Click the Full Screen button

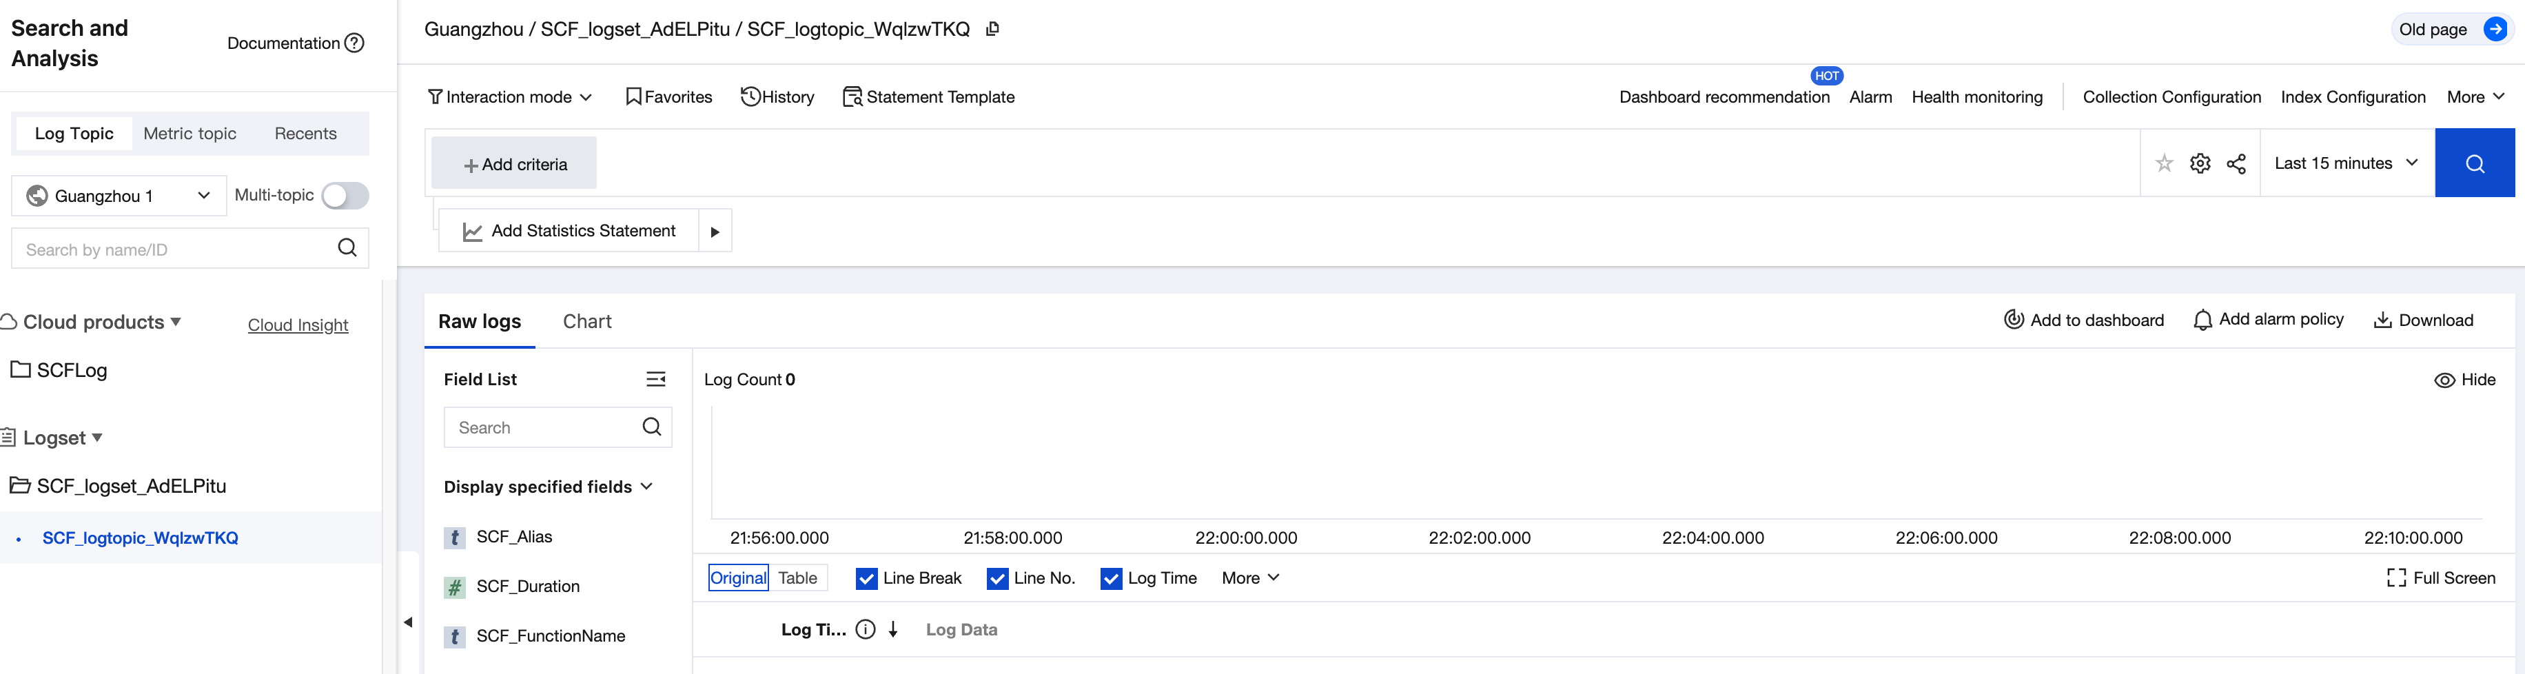[x=2441, y=578]
